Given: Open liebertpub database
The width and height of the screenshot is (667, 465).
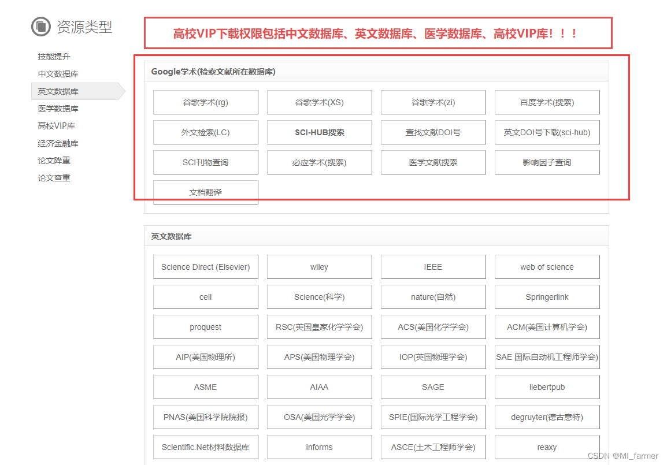Looking at the screenshot, I should coord(547,387).
